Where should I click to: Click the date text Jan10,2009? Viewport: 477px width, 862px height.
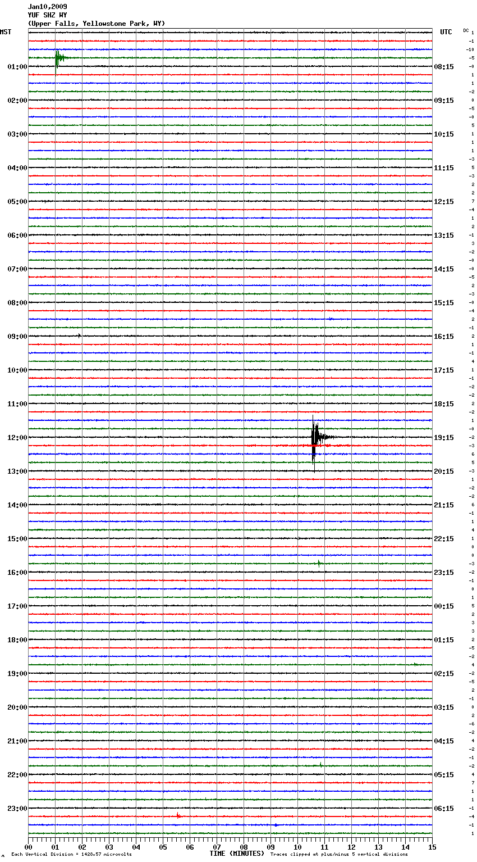(x=47, y=7)
